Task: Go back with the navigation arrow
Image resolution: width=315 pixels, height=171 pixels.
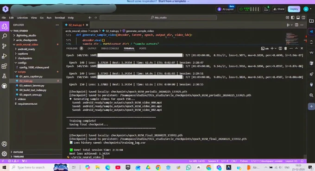Action: click(90, 18)
